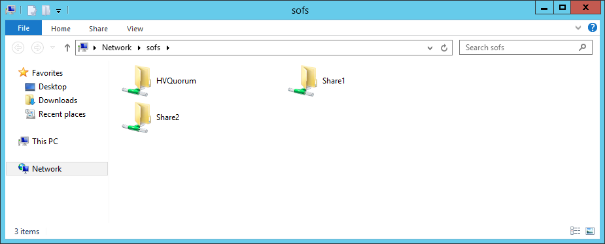Click the HVQuorum folder name
The width and height of the screenshot is (605, 244).
pos(177,81)
